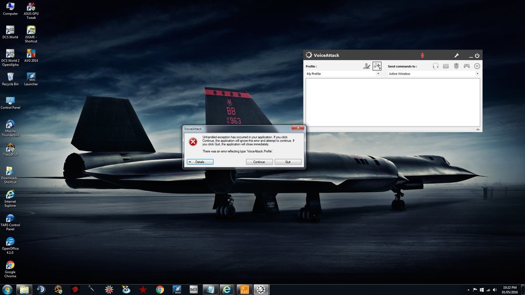Open Google Chrome from the taskbar
This screenshot has height=295, width=525.
click(160, 289)
